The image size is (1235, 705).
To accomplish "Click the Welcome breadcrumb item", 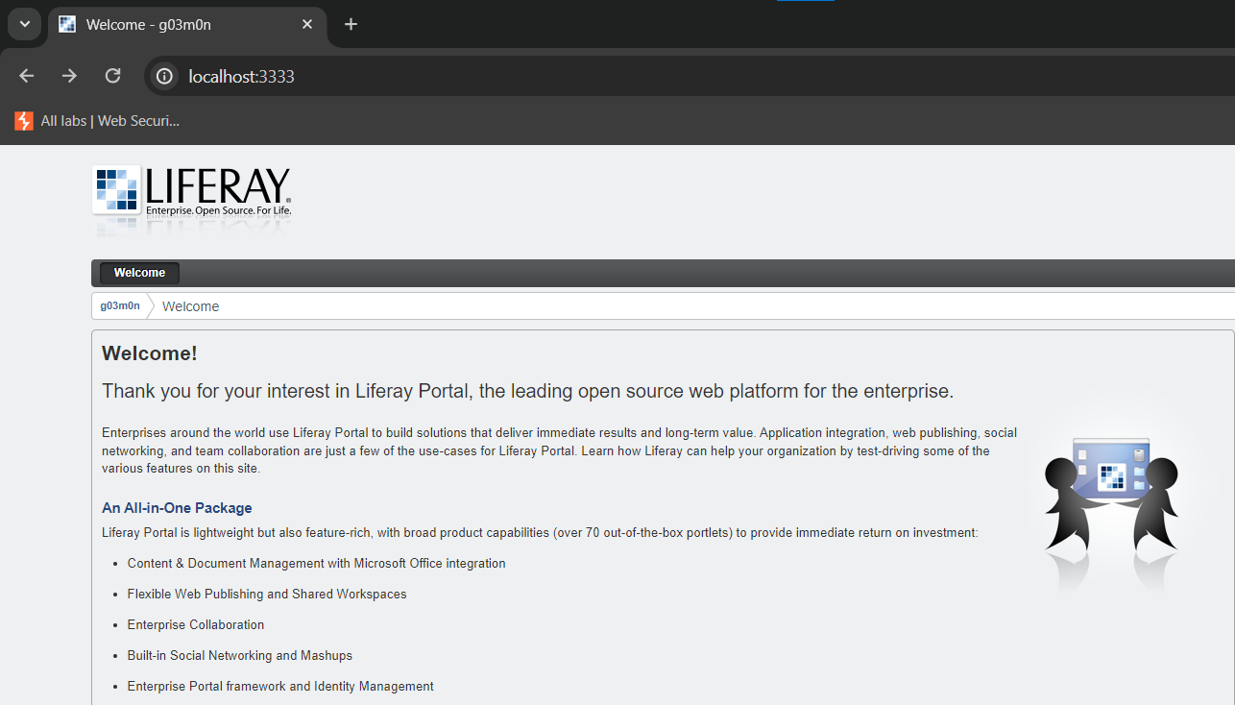I will 190,306.
